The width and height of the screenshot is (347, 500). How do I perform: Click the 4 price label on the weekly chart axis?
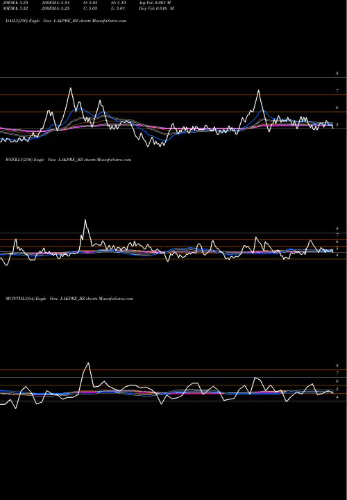point(337,255)
